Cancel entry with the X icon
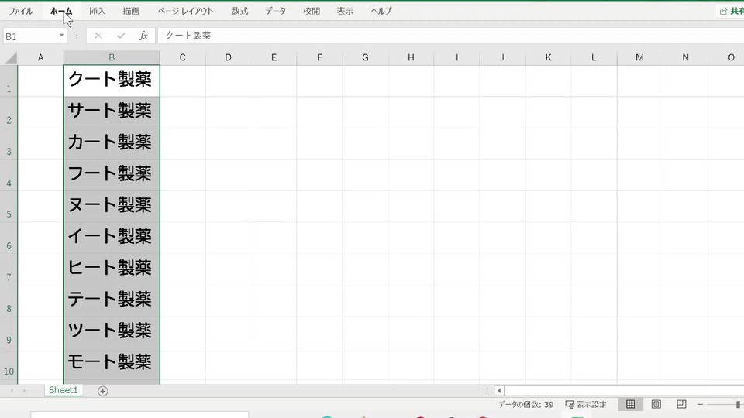 (98, 36)
